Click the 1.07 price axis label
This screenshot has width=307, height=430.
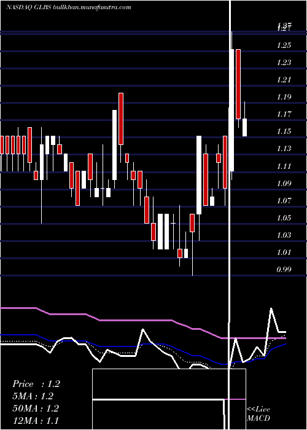284,201
